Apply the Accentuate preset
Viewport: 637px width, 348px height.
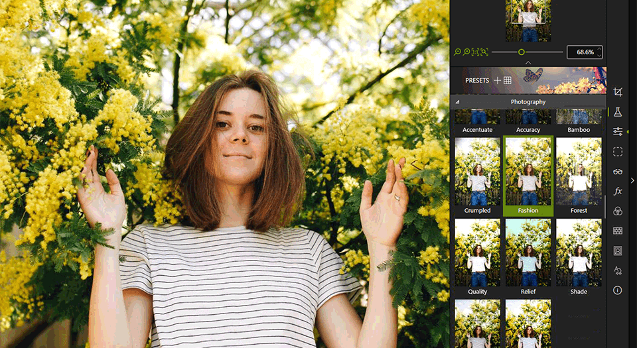tap(477, 122)
